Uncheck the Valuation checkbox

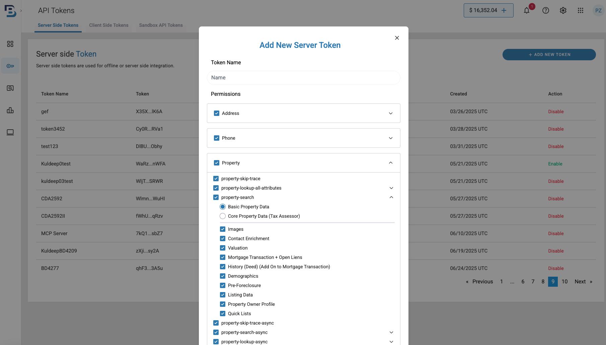click(223, 248)
